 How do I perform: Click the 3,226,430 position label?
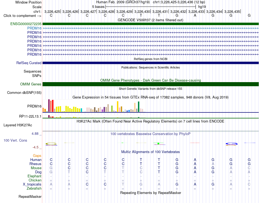[142, 11]
